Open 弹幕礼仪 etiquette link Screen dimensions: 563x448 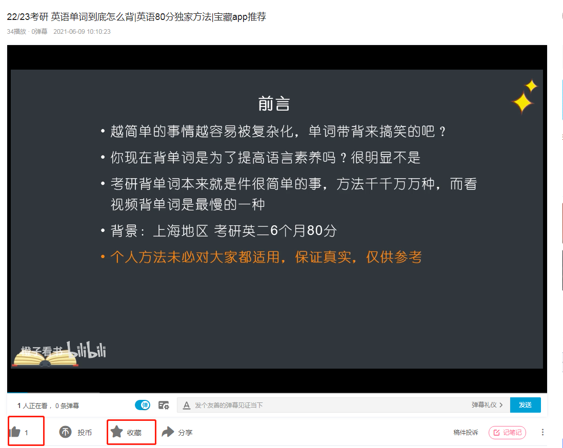click(x=487, y=405)
